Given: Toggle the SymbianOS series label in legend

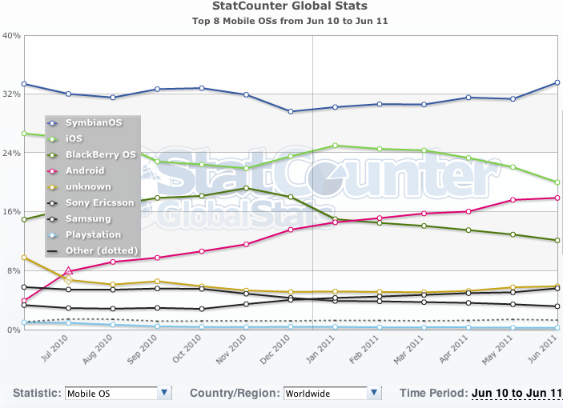Looking at the screenshot, I should [x=95, y=122].
